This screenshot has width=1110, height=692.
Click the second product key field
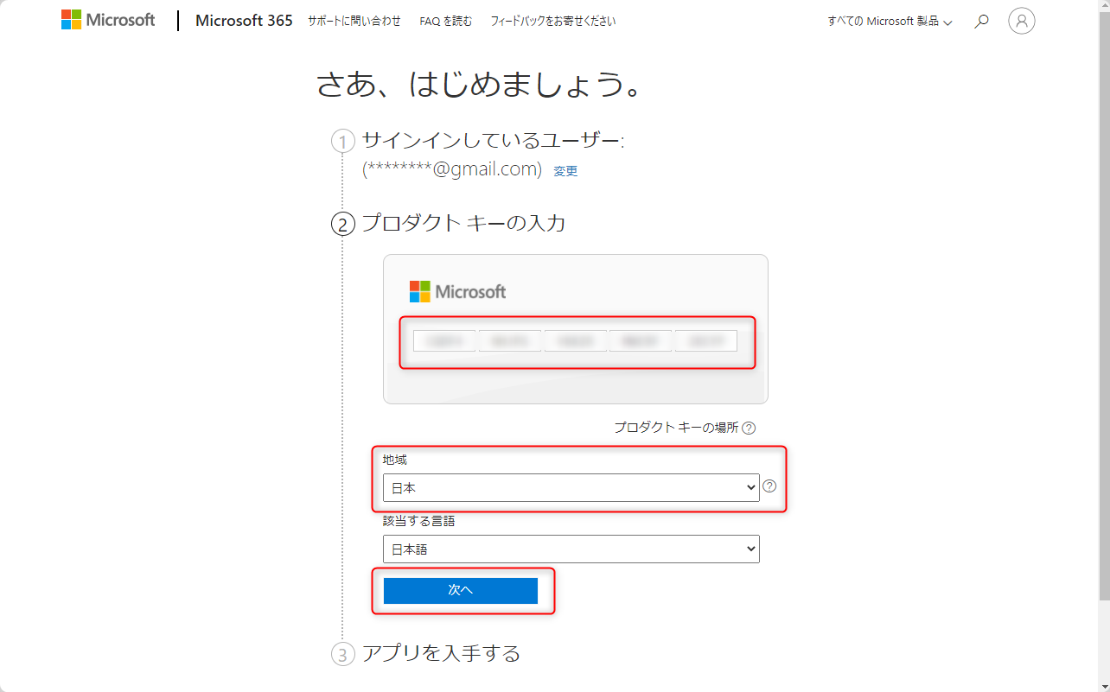point(510,341)
